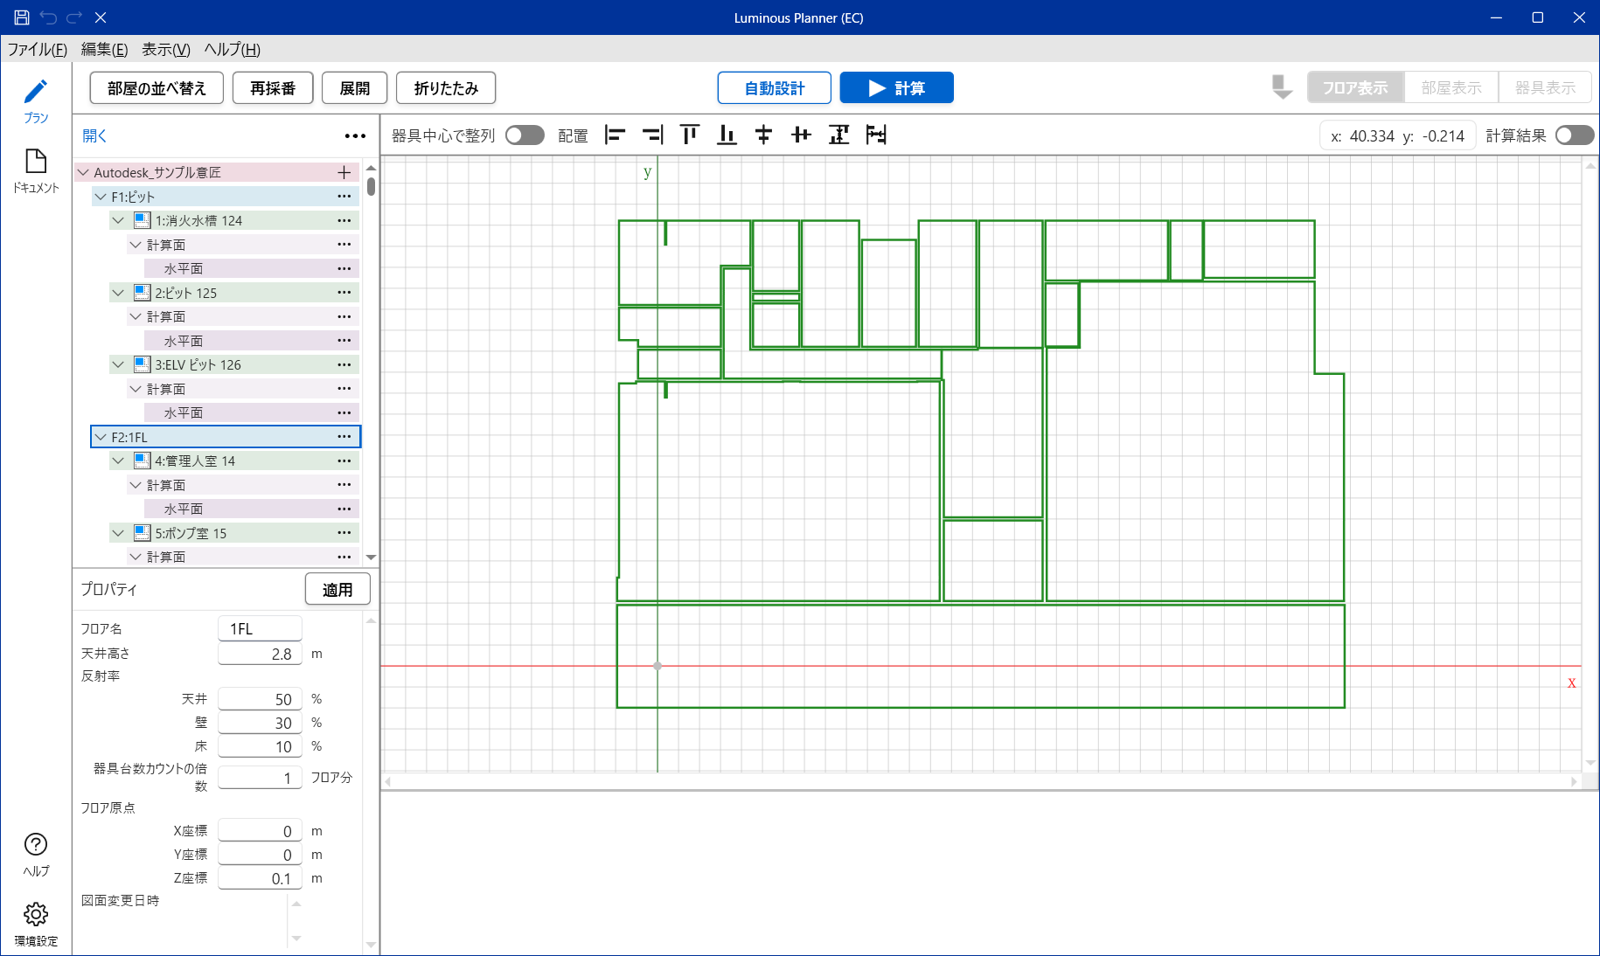The height and width of the screenshot is (956, 1600).
Task: Click the distribute vertical spacing icon
Action: (838, 135)
